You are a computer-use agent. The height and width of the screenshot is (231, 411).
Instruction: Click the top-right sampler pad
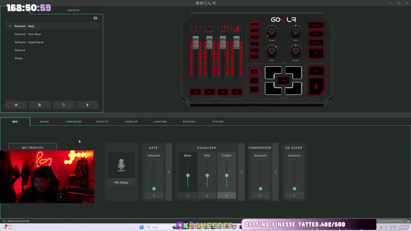tap(293, 73)
